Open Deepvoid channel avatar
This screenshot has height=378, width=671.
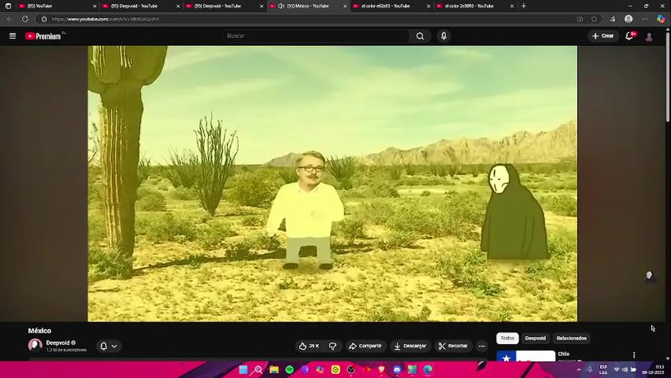point(35,345)
